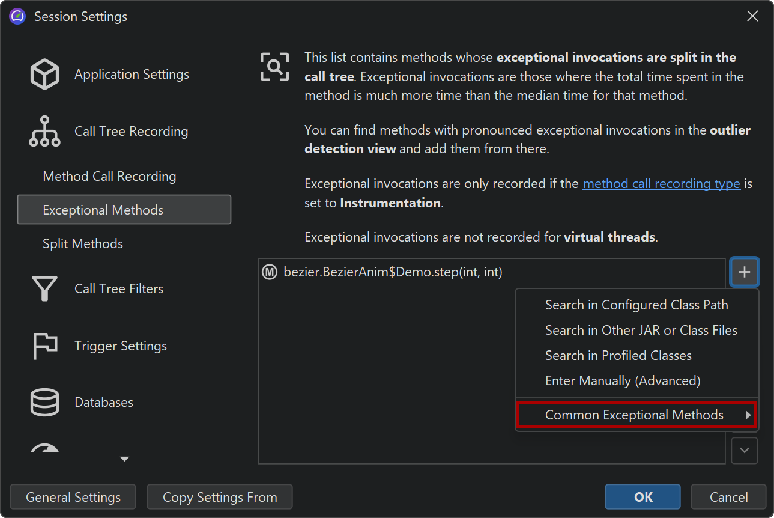Select the Split Methods sidebar item
The height and width of the screenshot is (518, 774).
click(83, 244)
